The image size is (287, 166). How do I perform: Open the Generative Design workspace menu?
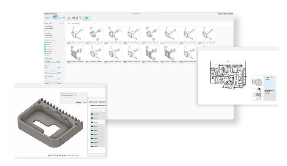pos(47,18)
